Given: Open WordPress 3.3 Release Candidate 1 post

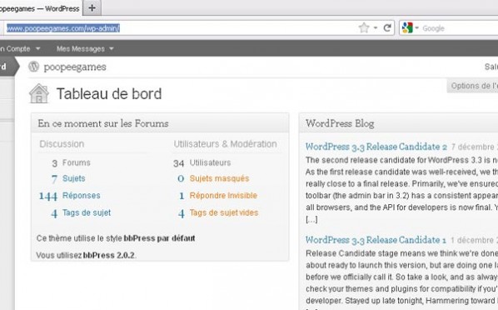Looking at the screenshot, I should (376, 240).
